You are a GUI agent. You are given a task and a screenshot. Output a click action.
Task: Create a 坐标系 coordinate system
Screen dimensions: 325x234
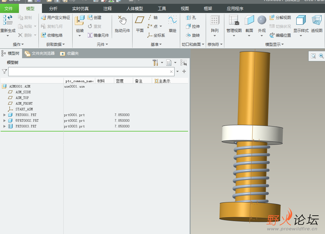point(156,35)
